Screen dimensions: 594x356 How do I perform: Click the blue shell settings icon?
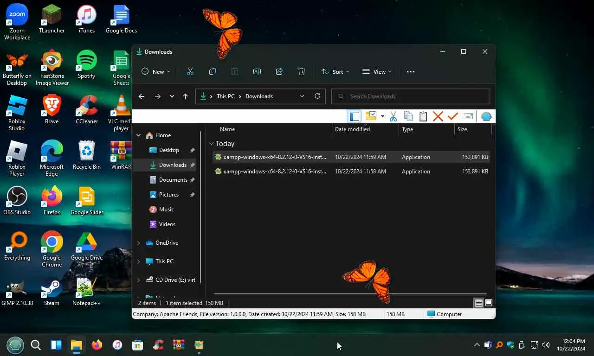pos(486,116)
